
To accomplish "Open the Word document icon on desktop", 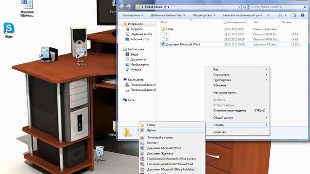I will tap(27, 8).
